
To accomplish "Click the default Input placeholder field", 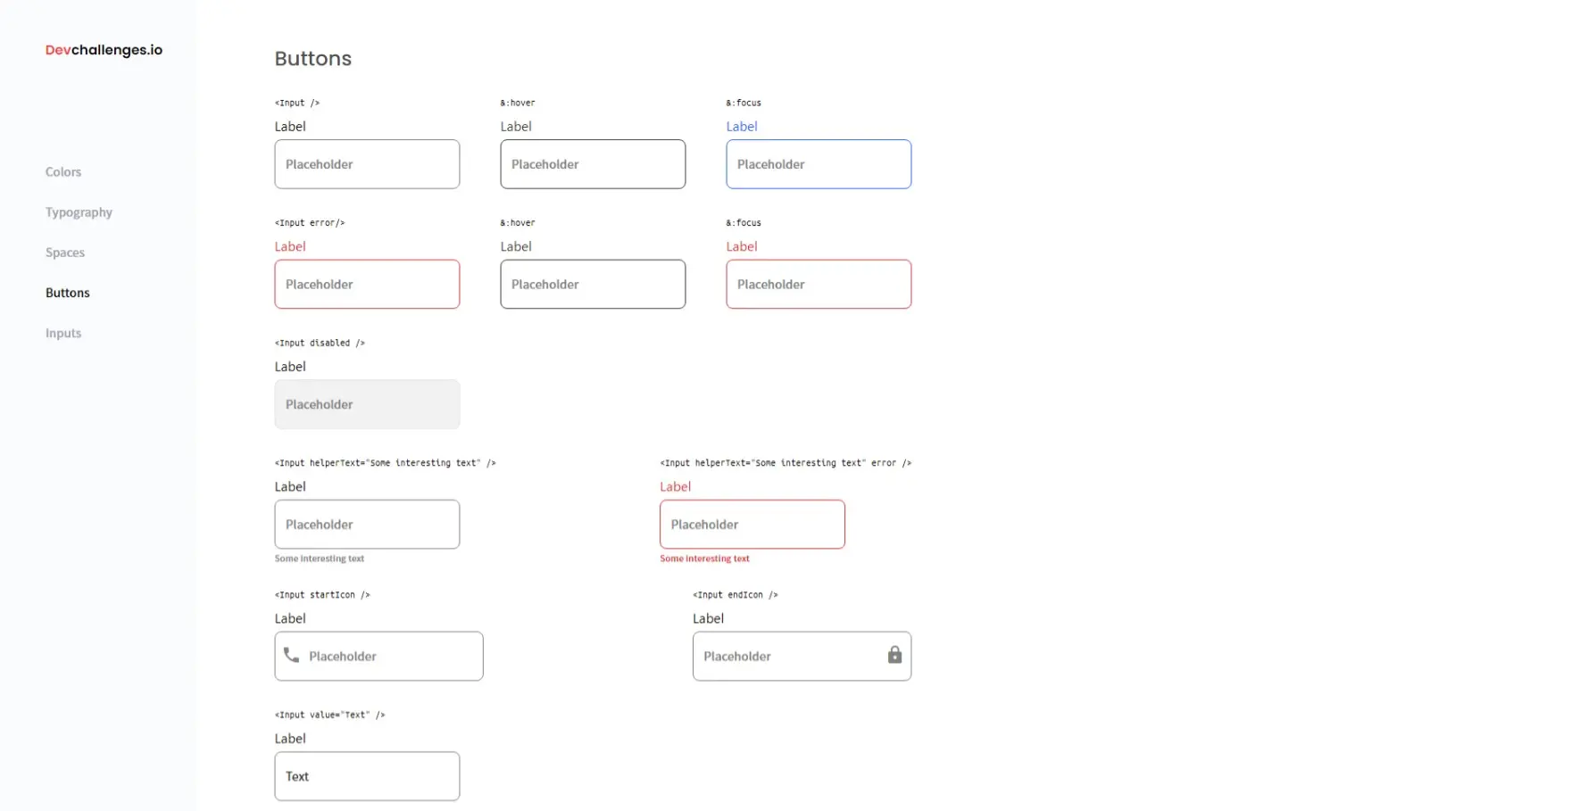I will (x=366, y=164).
